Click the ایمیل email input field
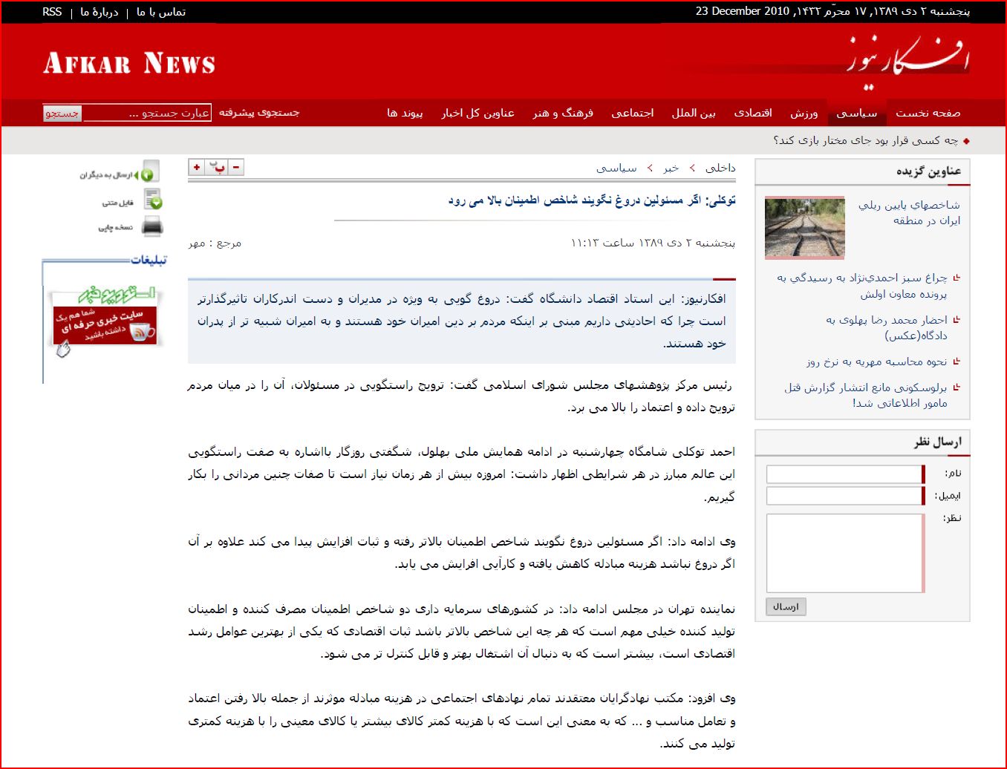This screenshot has width=1007, height=769. (x=845, y=496)
